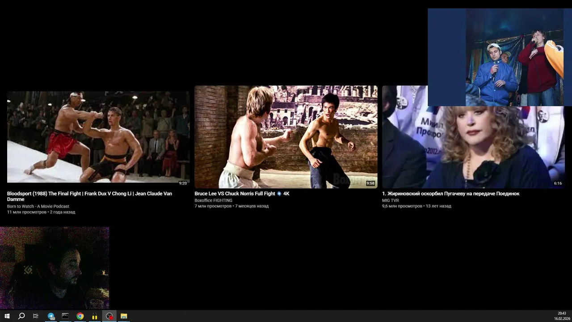This screenshot has width=572, height=322.
Task: Click the two men stage video overlay
Action: click(x=500, y=57)
